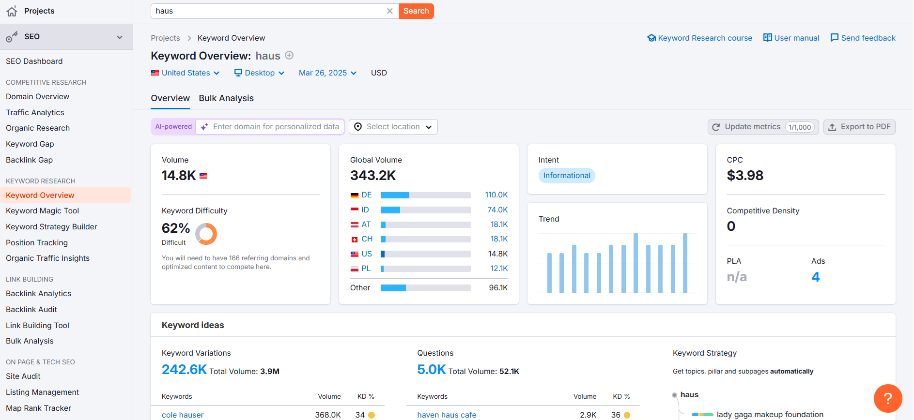Open the Desktop device dropdown

pyautogui.click(x=259, y=73)
